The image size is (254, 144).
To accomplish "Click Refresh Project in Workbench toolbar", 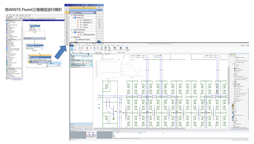I will [x=23, y=18].
